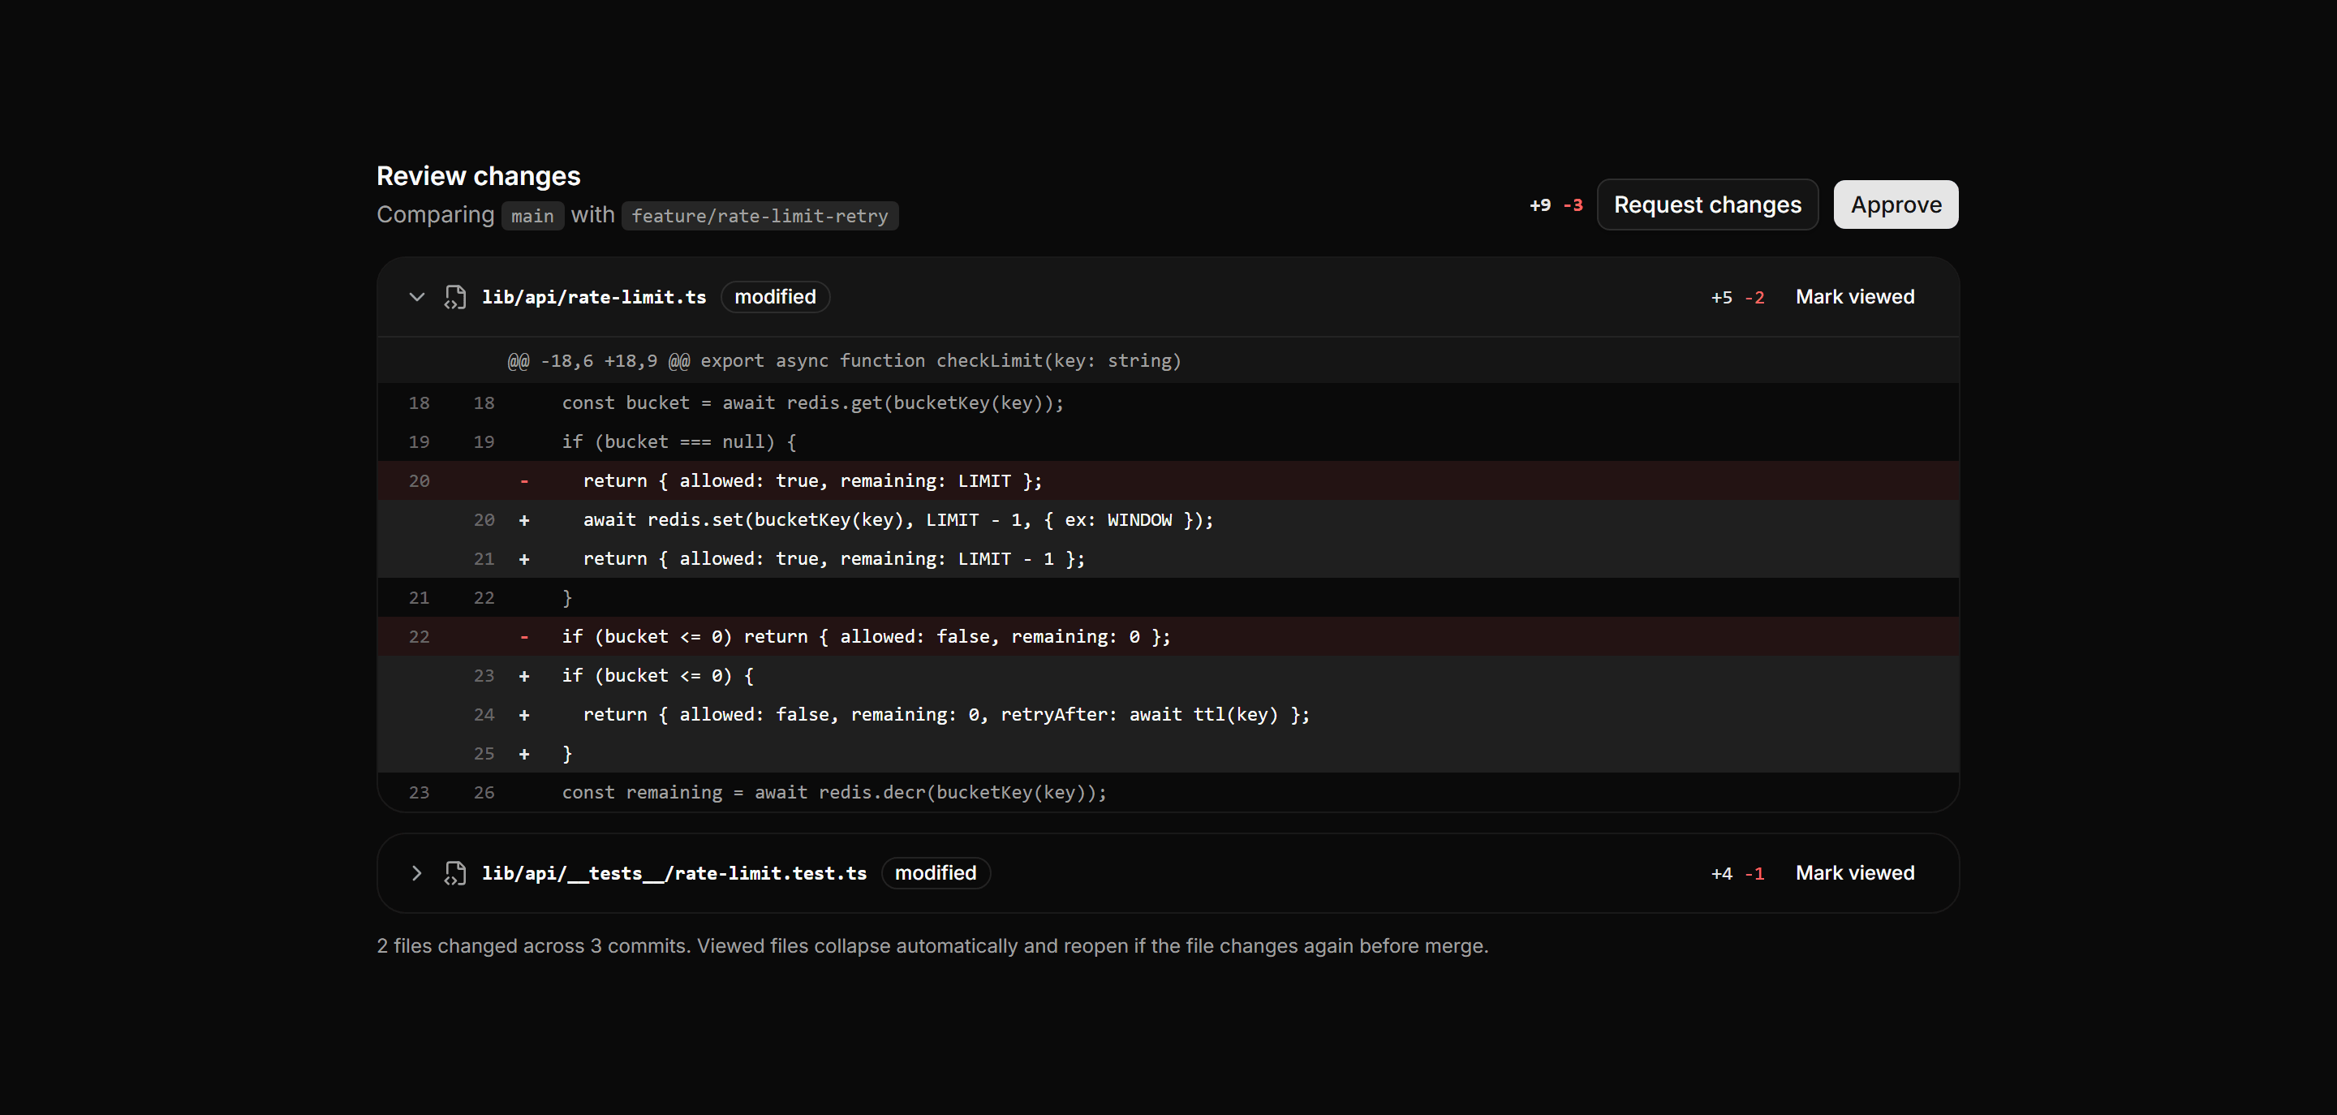Screen dimensions: 2337x1115
Task: Click the plus marker on new line 25
Action: click(524, 754)
